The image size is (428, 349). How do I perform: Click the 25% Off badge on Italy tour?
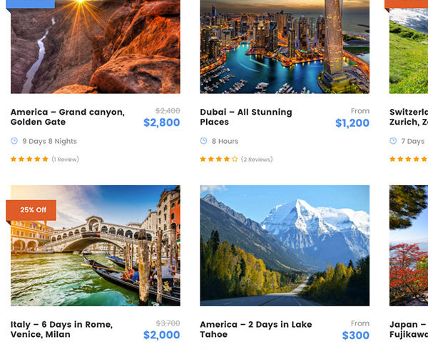(31, 210)
